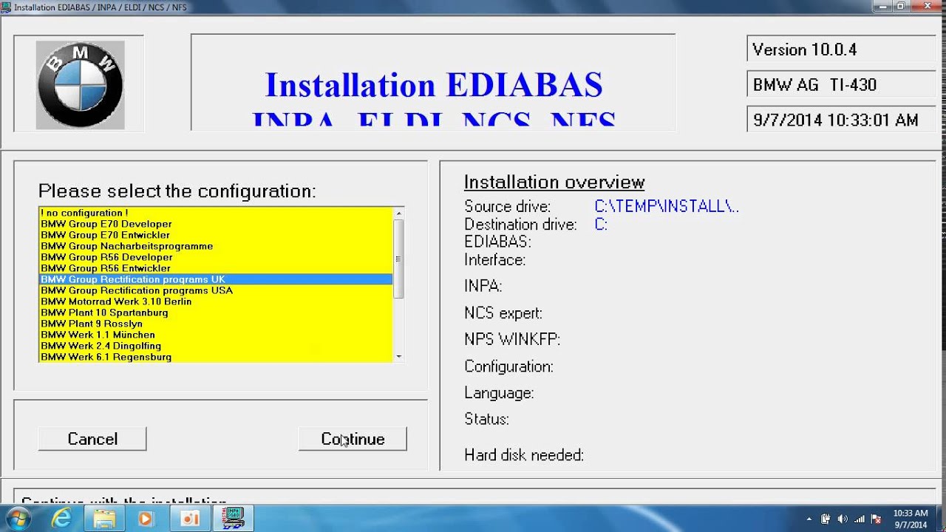Select BMW Werk 1.1 München

pos(215,335)
